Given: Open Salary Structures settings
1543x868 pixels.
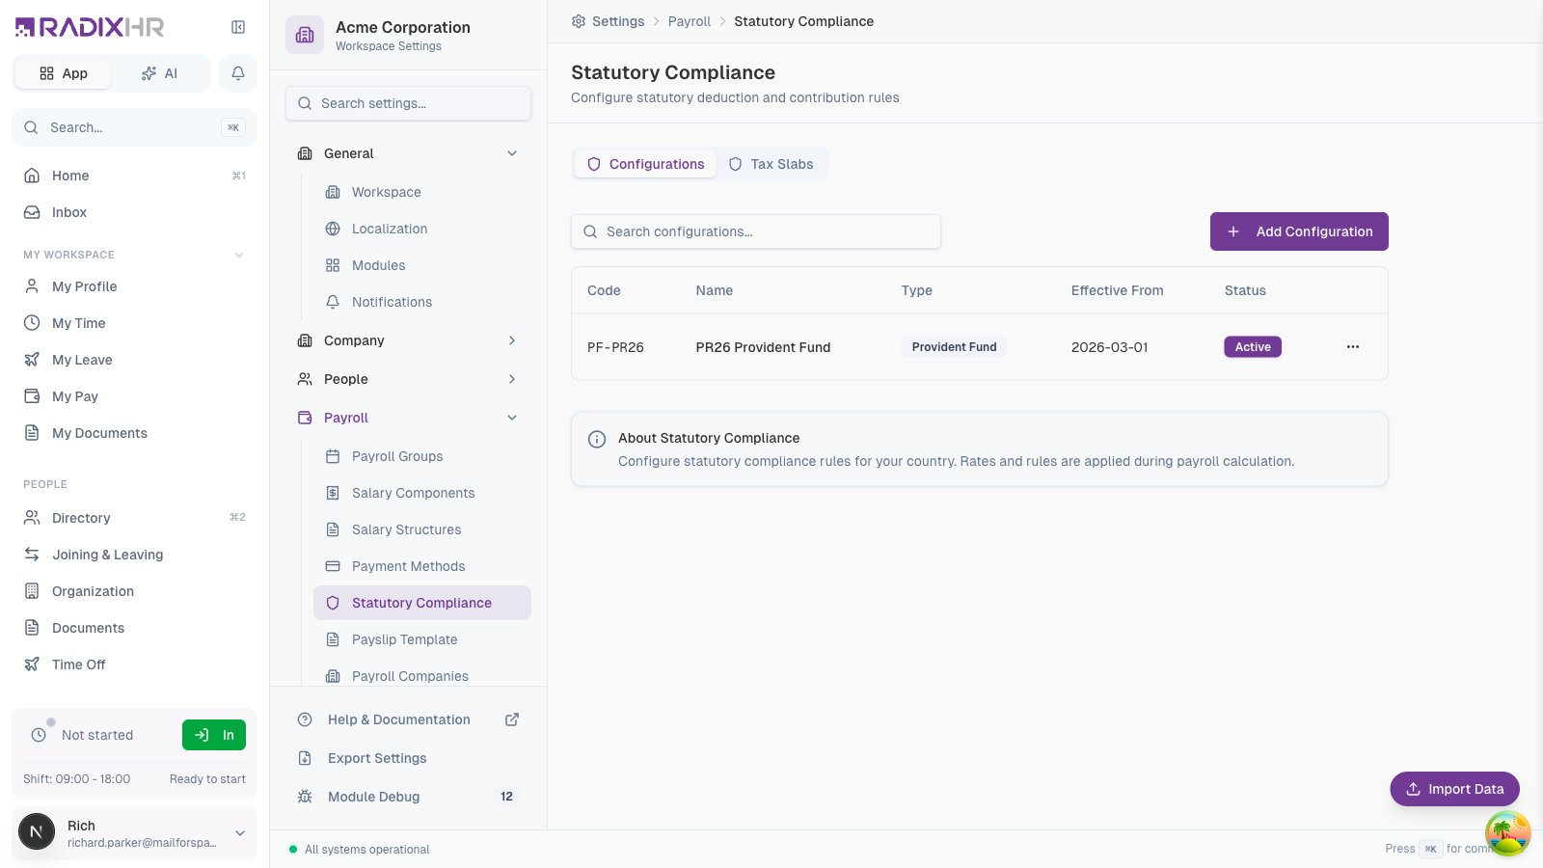Looking at the screenshot, I should (422, 529).
